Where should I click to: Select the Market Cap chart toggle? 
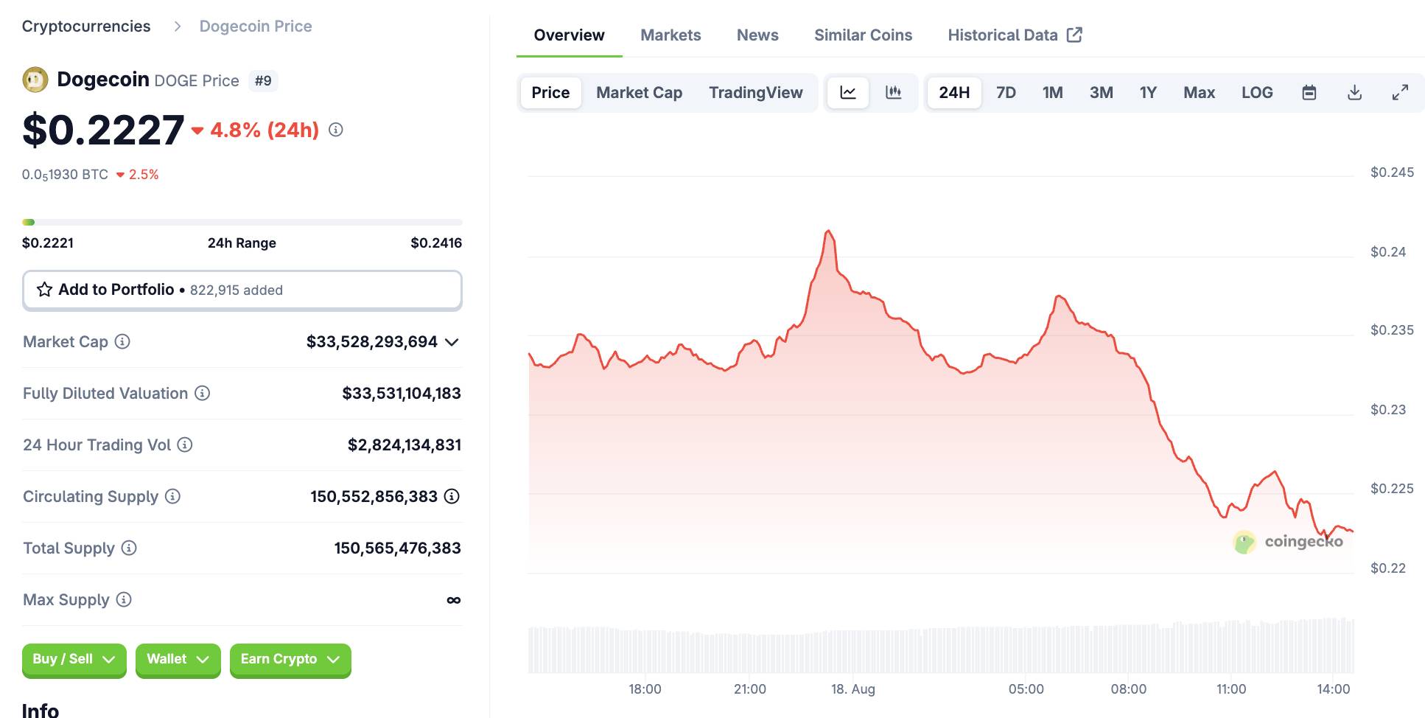click(640, 93)
